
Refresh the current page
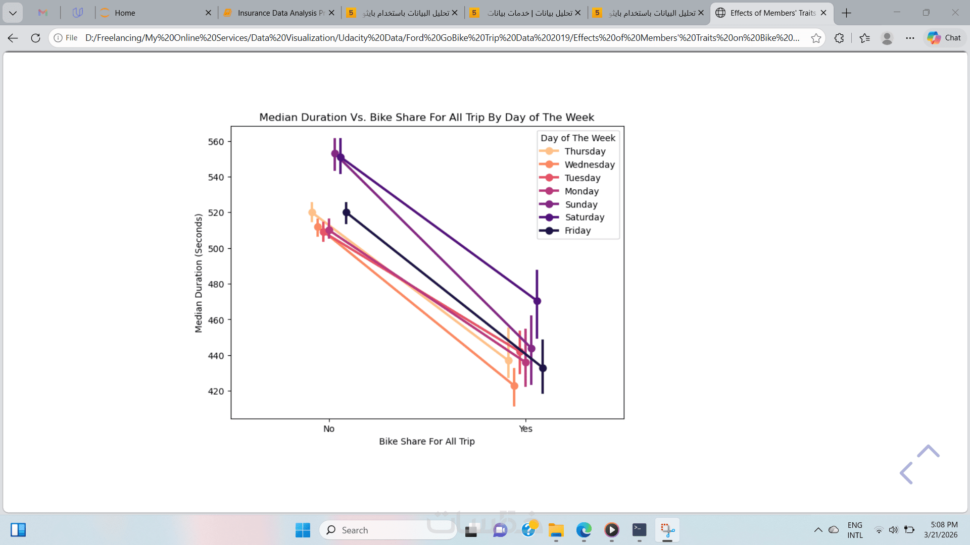[x=35, y=38]
